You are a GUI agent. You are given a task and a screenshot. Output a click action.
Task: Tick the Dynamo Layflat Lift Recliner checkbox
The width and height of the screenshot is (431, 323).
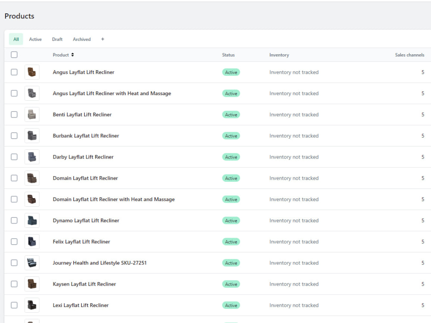(14, 221)
